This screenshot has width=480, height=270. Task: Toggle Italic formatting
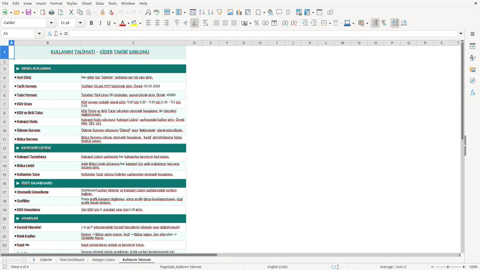[100, 23]
